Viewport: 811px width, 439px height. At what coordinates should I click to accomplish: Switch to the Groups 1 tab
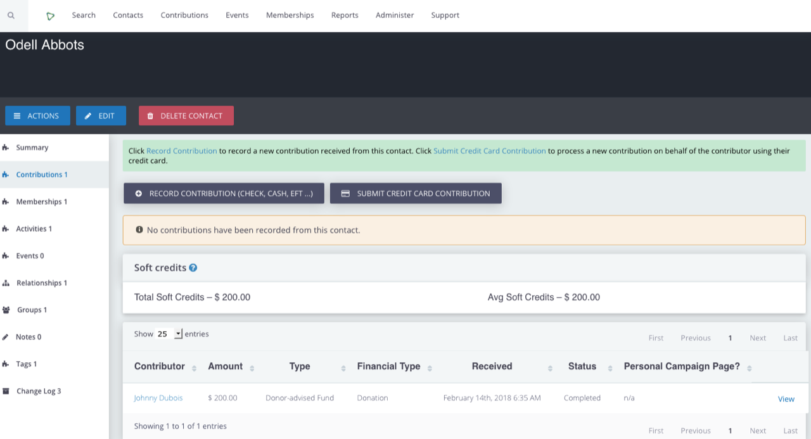pos(54,310)
